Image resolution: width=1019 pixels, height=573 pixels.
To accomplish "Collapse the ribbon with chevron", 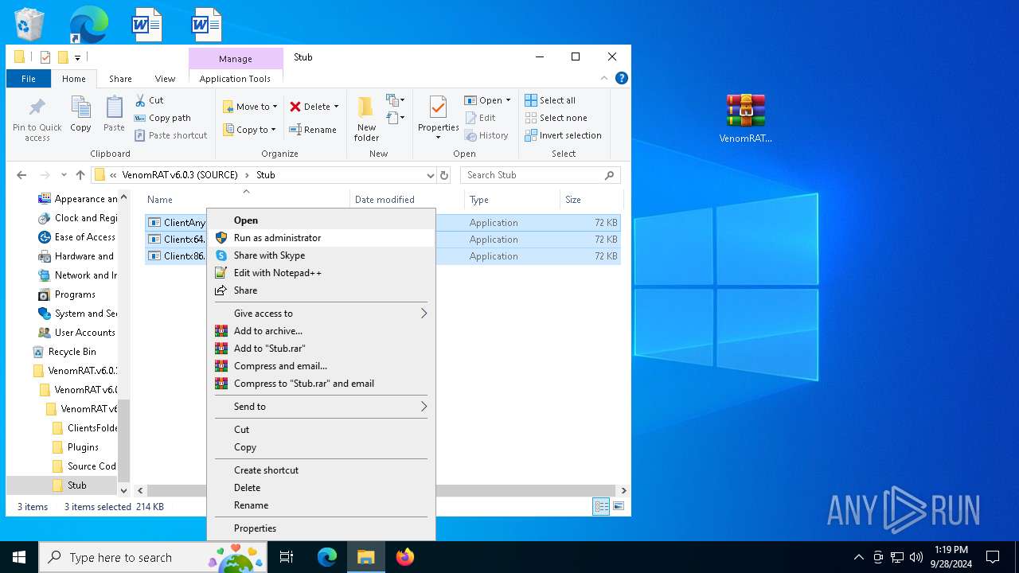I will click(x=605, y=78).
